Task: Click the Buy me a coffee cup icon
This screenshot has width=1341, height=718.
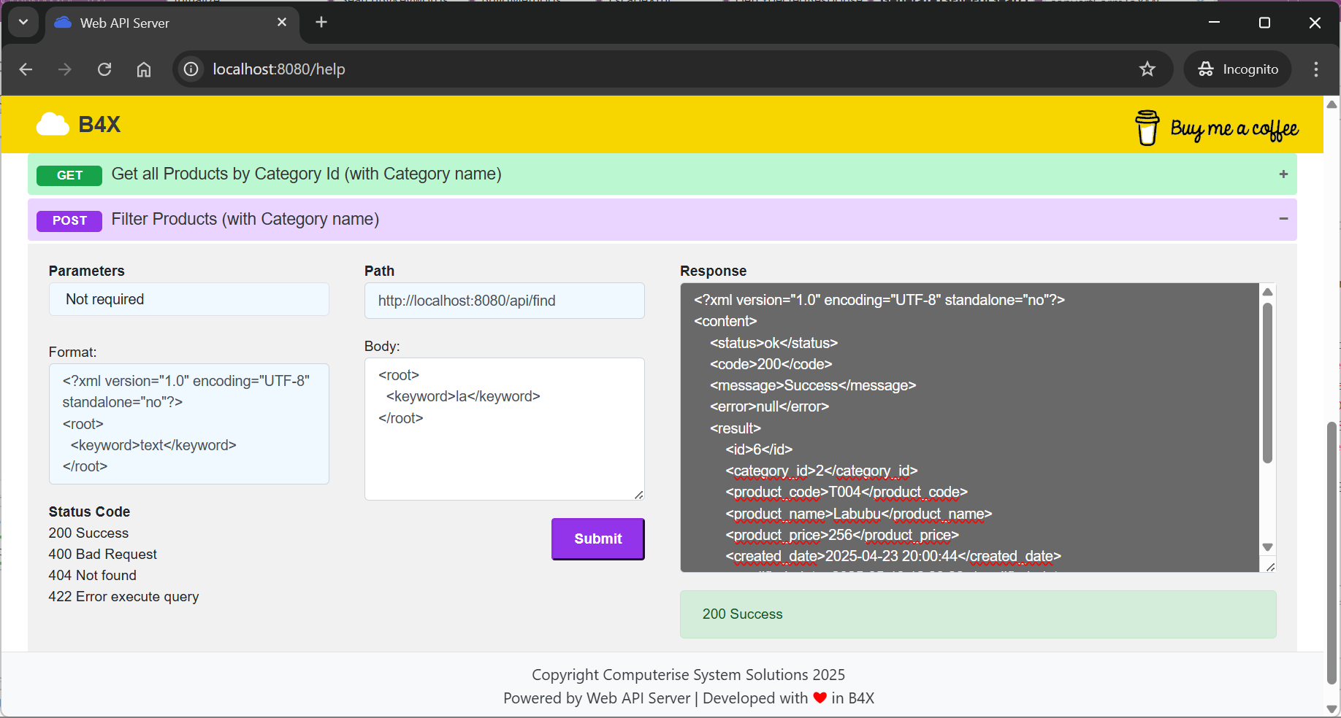Action: 1147,127
